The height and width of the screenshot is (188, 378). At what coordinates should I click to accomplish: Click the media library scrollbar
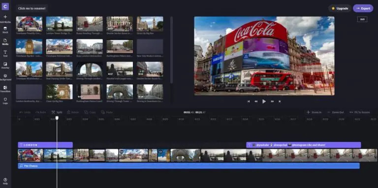point(171,50)
